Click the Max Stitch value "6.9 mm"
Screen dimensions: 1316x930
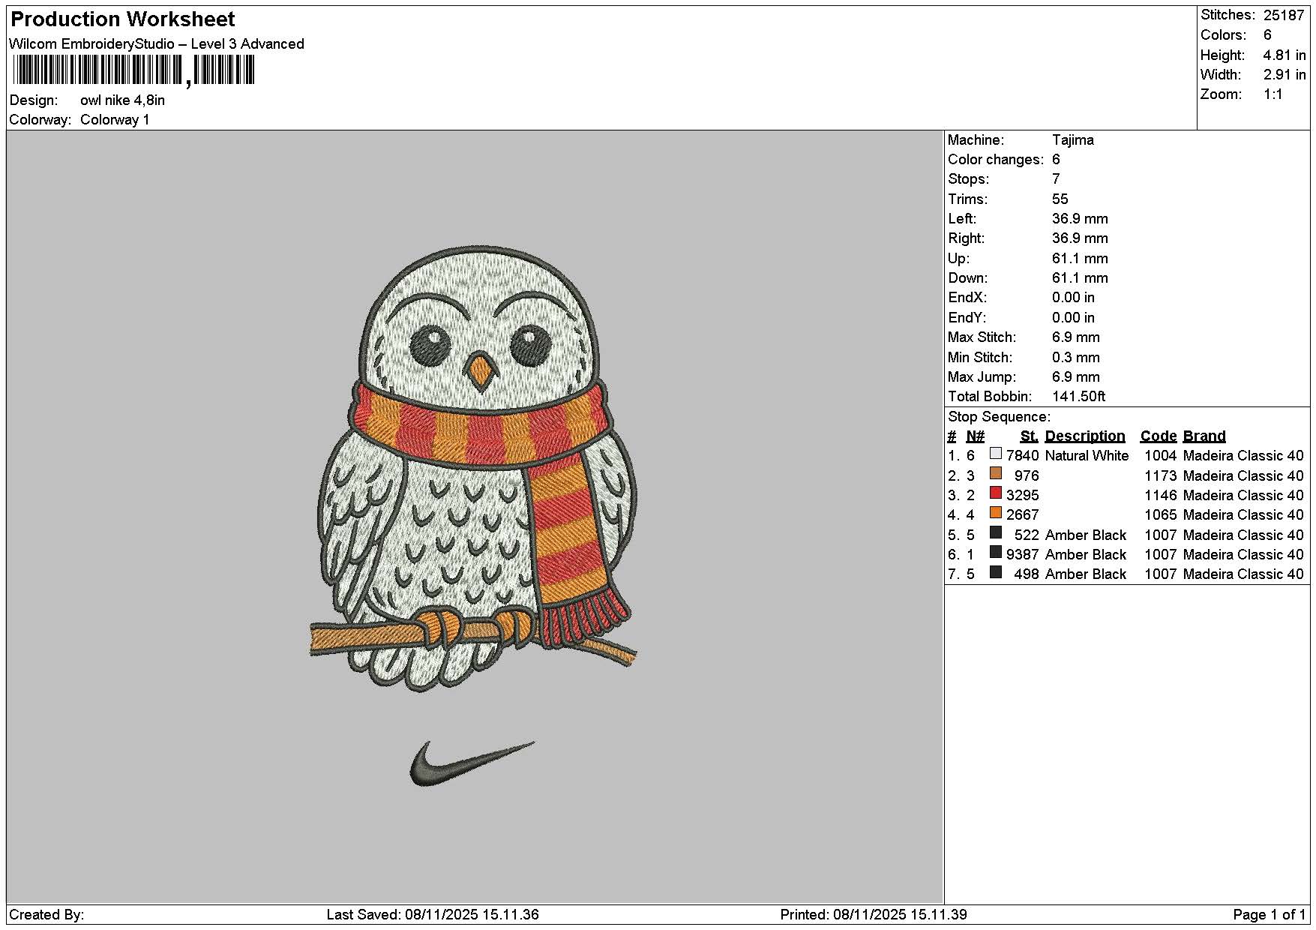(x=1076, y=337)
